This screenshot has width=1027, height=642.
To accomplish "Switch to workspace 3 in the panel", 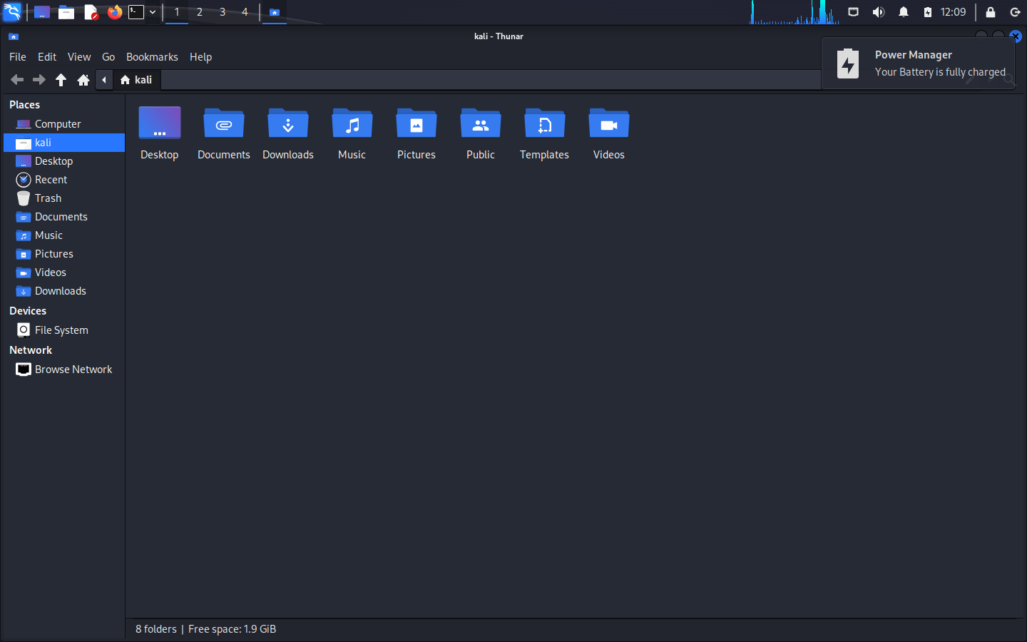I will coord(222,12).
